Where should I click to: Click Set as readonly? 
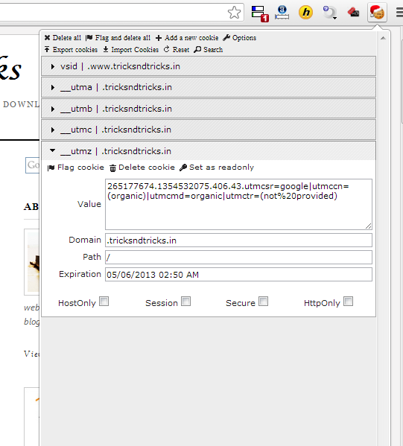217,168
